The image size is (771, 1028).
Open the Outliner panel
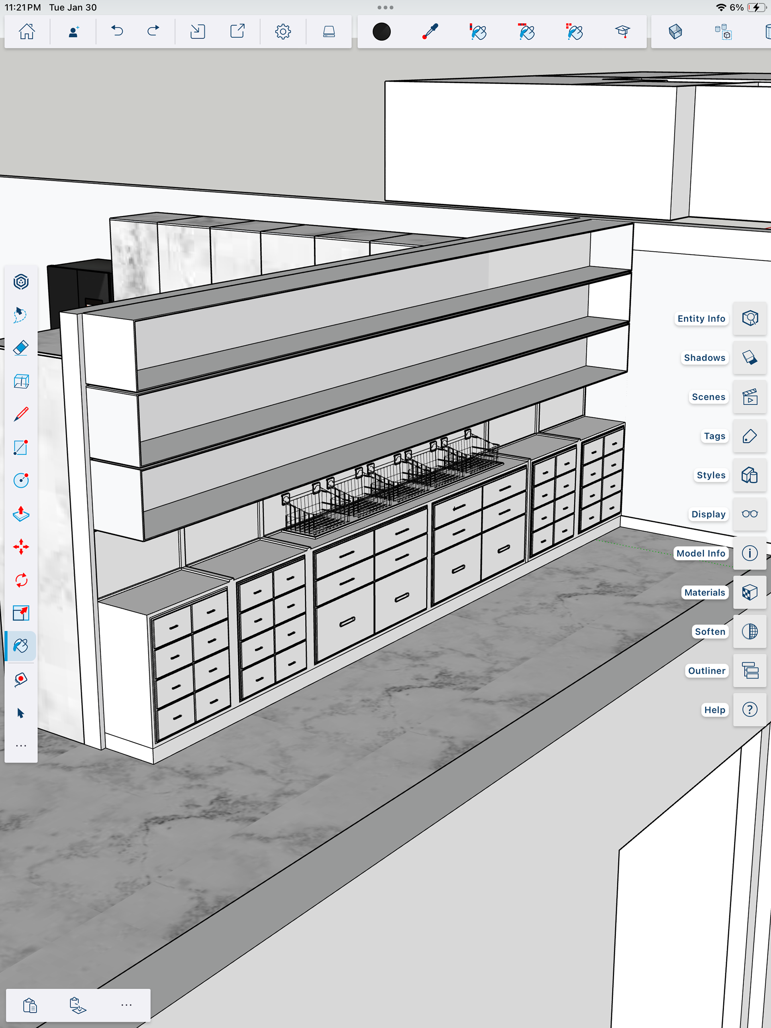749,671
